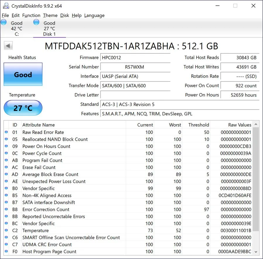Image resolution: width=263 pixels, height=259 pixels.
Task: Click the CrystalDiskInfo app icon in title bar
Action: pos(6,6)
